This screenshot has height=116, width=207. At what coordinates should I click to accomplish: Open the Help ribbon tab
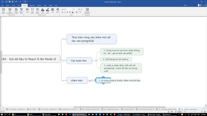pyautogui.click(x=56, y=5)
